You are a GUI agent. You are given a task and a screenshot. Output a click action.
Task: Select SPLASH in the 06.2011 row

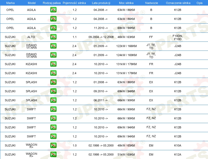coord(31,100)
